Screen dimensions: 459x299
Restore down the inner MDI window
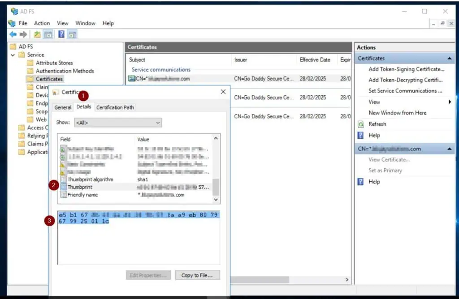pyautogui.click(x=442, y=23)
